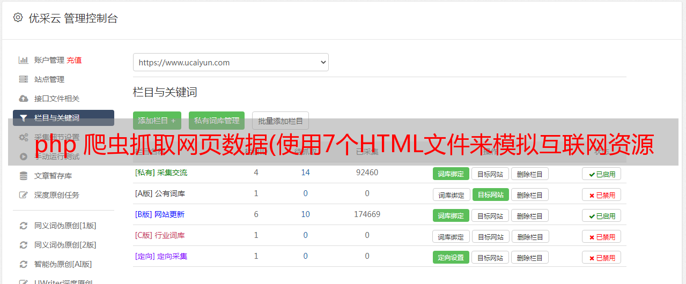Toggle 已禁用 status for 行业词库

(602, 236)
